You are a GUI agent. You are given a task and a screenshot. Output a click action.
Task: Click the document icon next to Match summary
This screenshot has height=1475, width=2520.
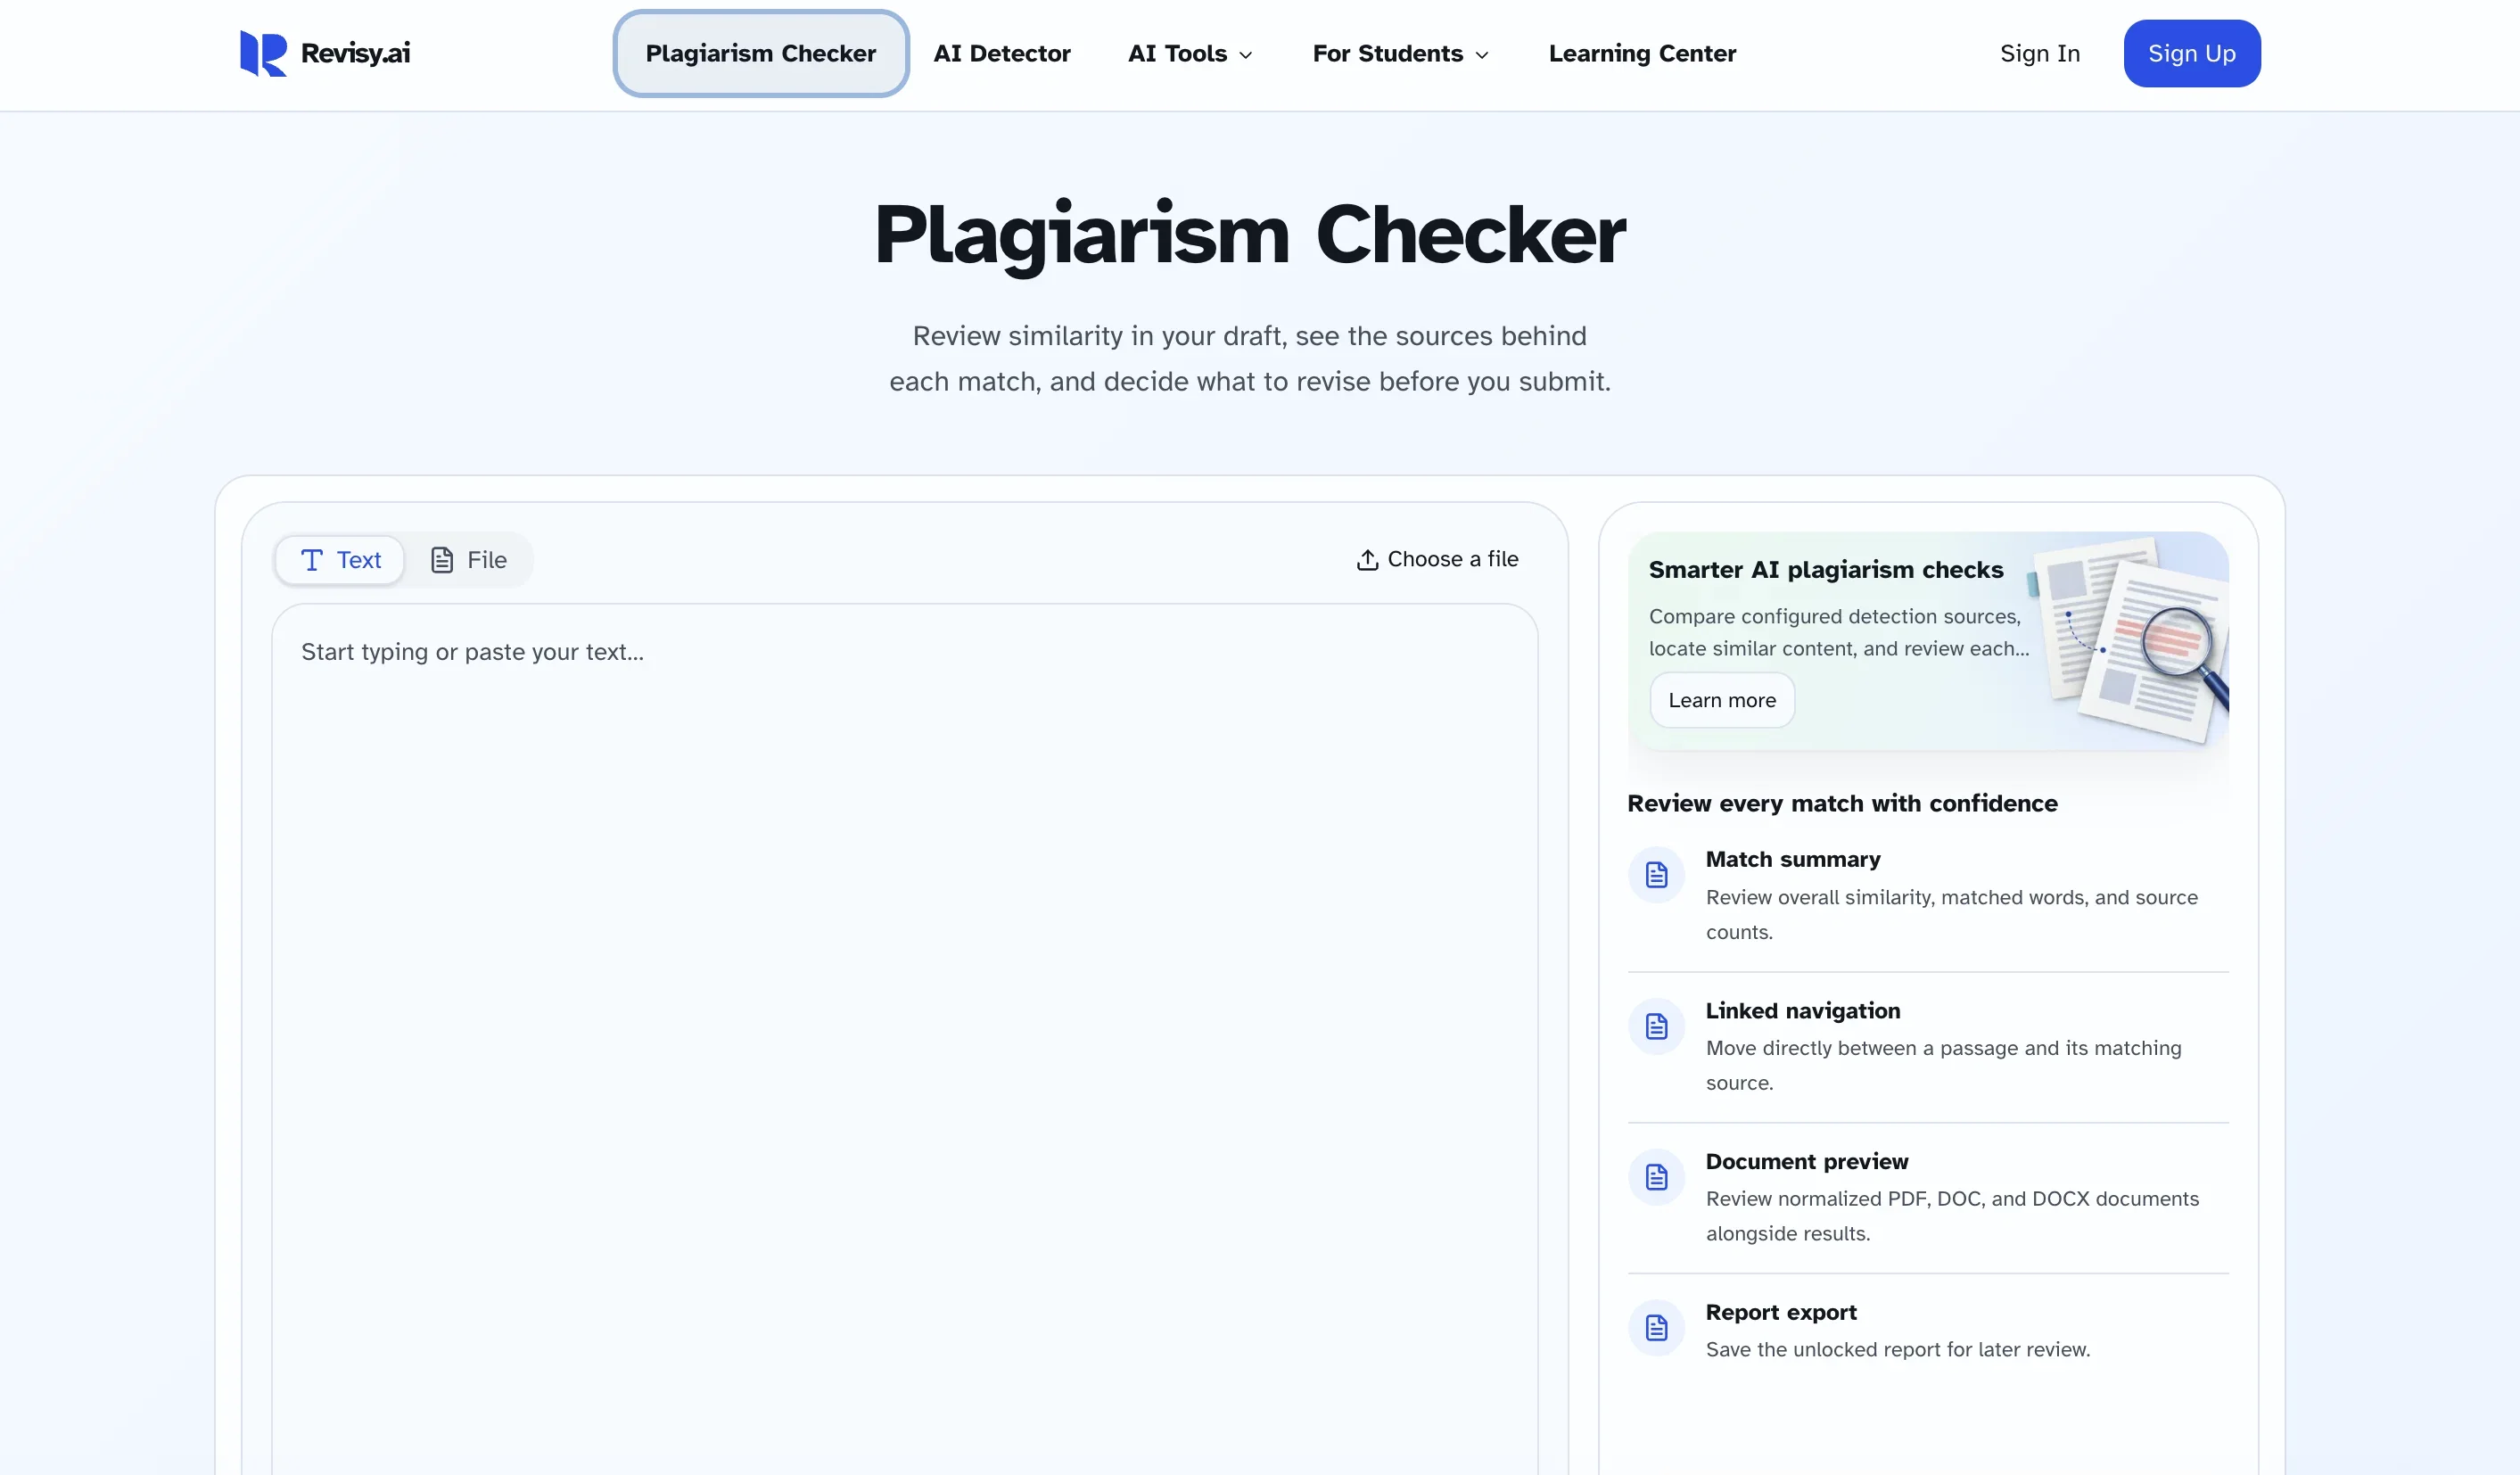pyautogui.click(x=1656, y=875)
